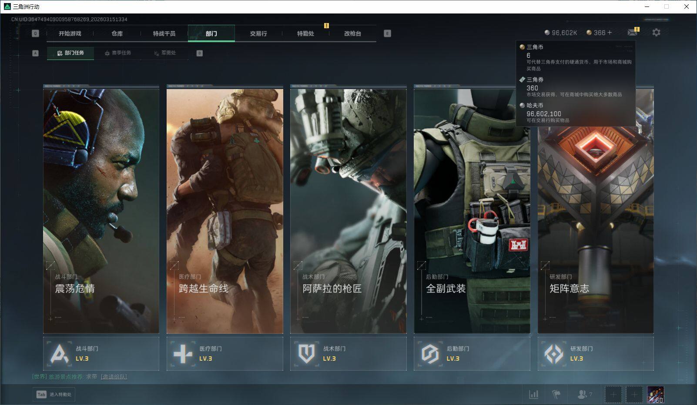
Task: Open the settings gear icon
Action: click(656, 33)
